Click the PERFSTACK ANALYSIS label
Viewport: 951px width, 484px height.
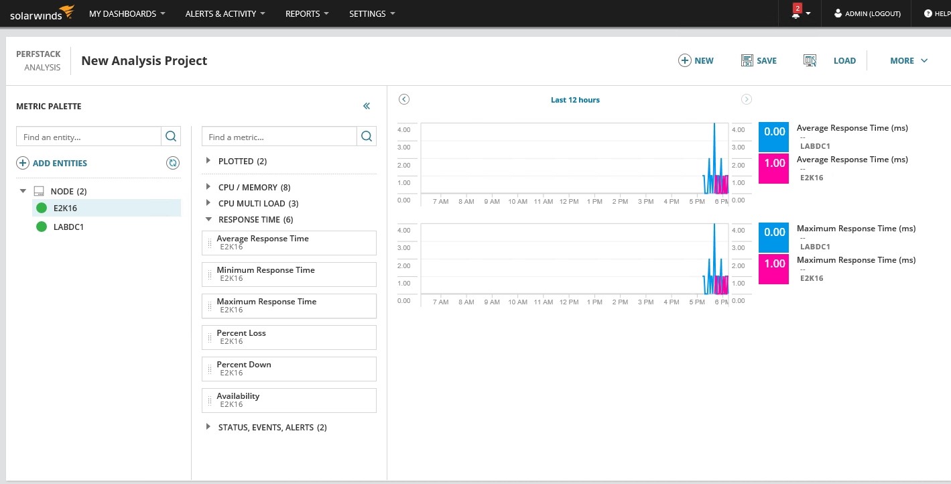pyautogui.click(x=38, y=60)
